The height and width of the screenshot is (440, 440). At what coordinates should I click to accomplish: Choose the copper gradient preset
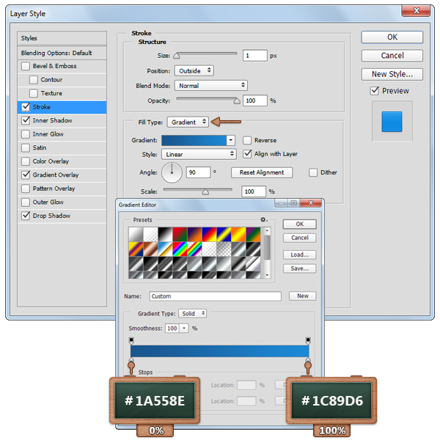coord(150,249)
